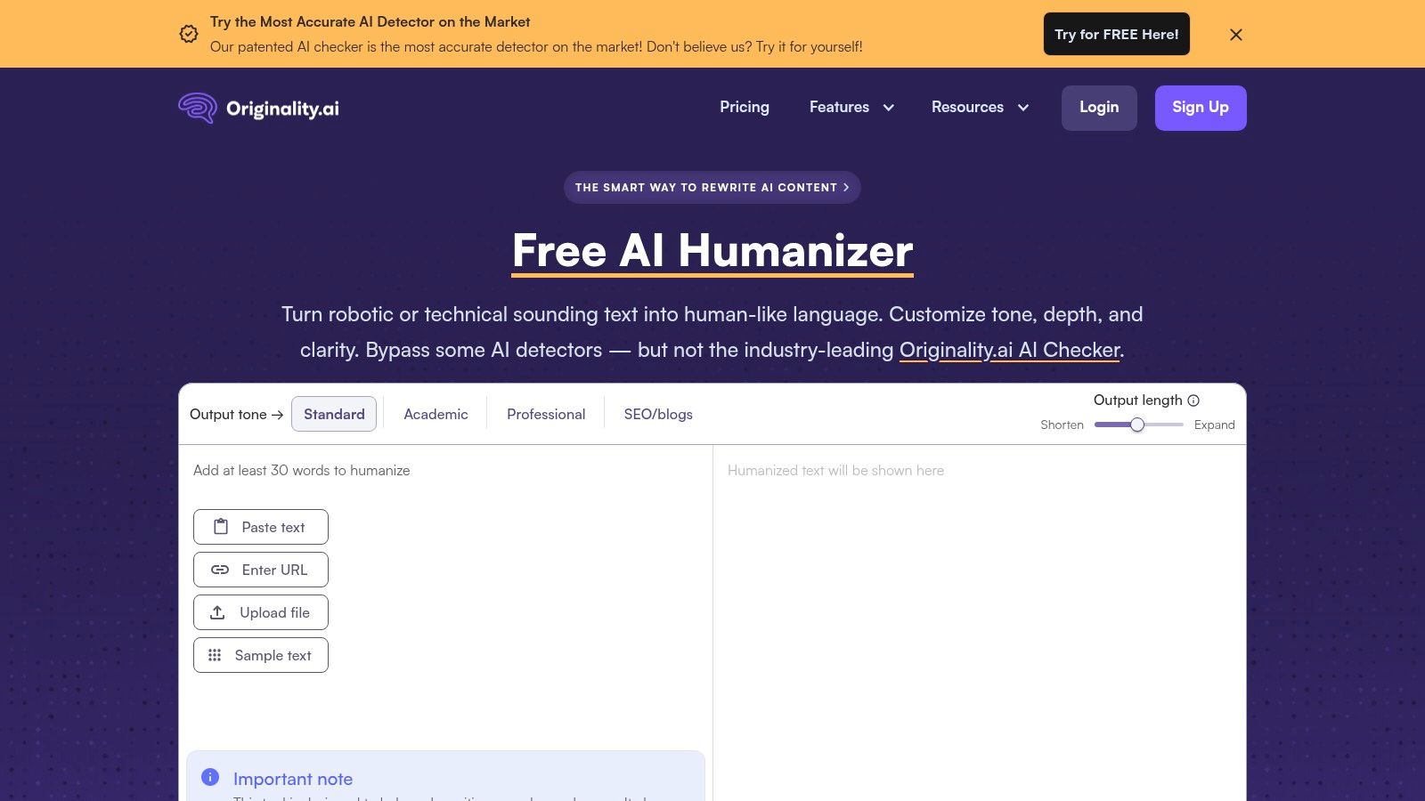Select the SEO/blogs output tone

[x=658, y=414]
